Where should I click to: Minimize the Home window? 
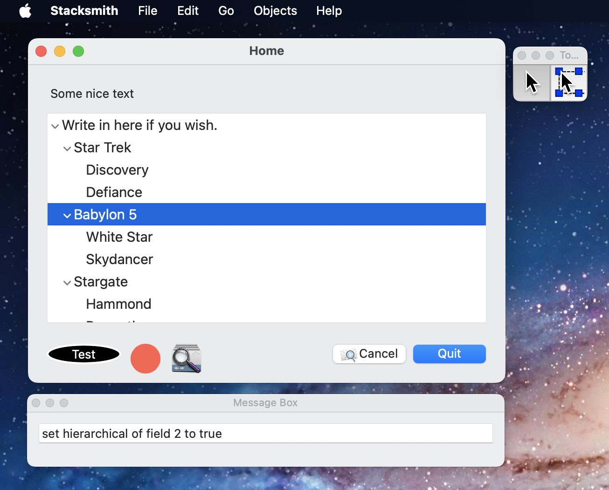coord(60,51)
